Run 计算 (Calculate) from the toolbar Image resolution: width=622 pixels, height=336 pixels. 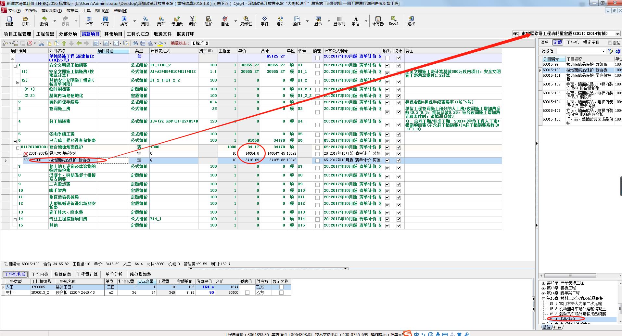pyautogui.click(x=89, y=21)
